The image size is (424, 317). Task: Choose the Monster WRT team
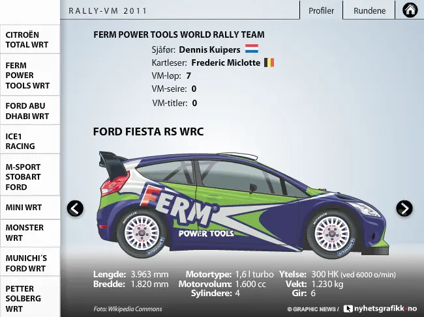30,232
